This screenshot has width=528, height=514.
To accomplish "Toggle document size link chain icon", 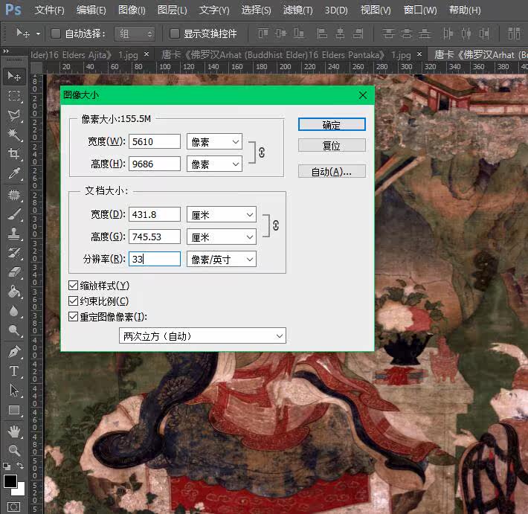I will [x=276, y=225].
